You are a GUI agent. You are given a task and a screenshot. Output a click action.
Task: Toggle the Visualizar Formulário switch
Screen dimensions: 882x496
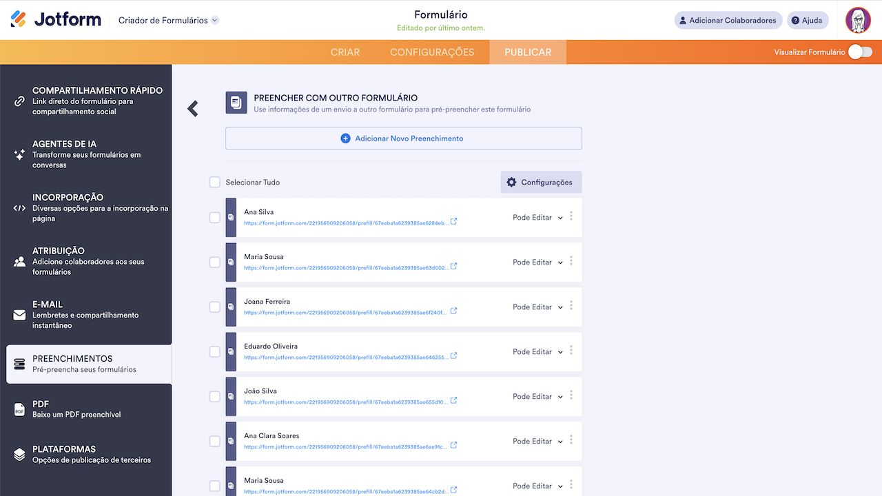click(860, 52)
